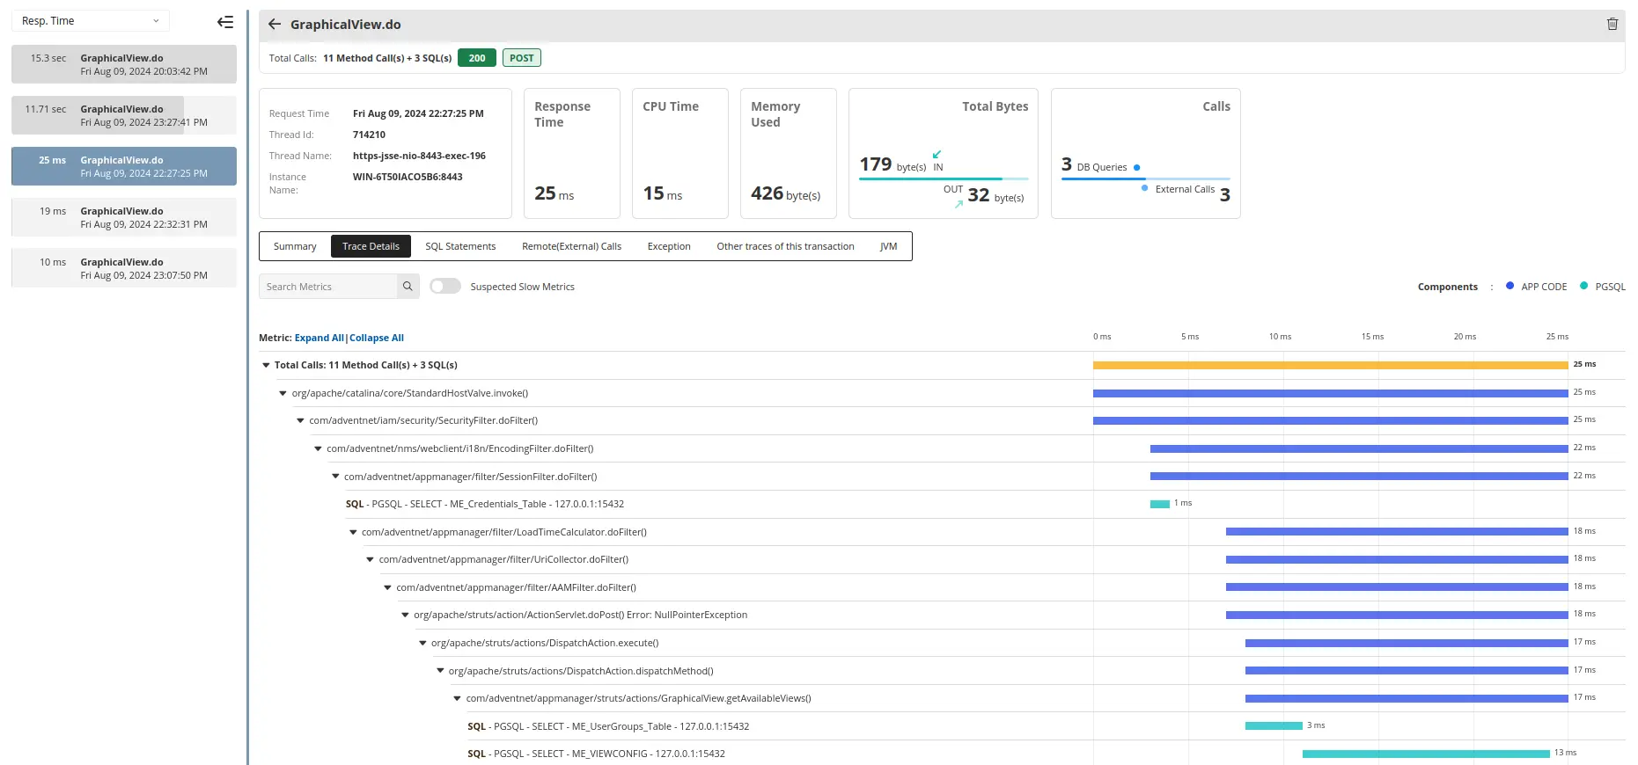
Task: Collapse the StandardHostValve.invoke() node
Action: coord(283,393)
